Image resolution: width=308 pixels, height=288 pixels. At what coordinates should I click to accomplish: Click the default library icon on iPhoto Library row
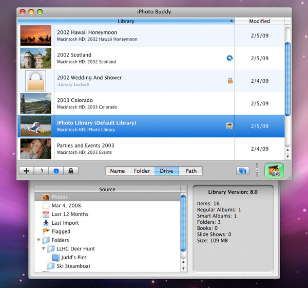(x=229, y=126)
